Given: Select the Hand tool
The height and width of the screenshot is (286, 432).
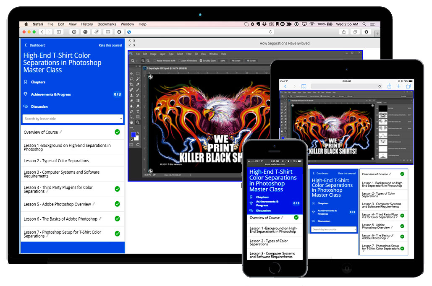Looking at the screenshot, I should click(x=131, y=122).
